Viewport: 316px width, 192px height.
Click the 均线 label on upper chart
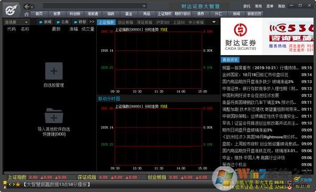[164, 29]
